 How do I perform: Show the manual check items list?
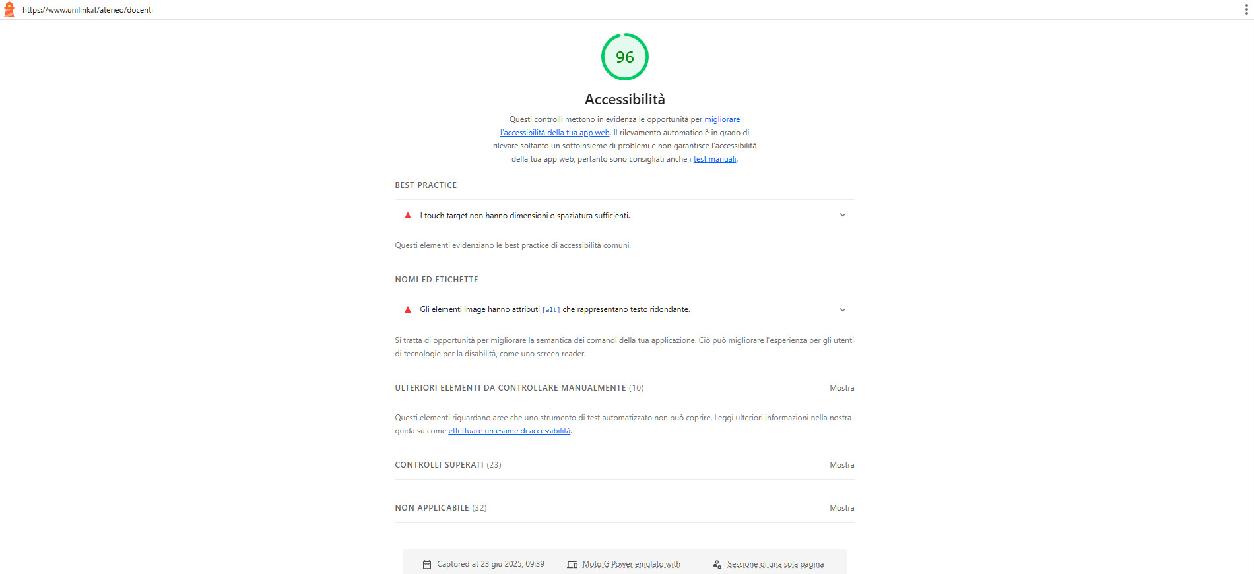(x=841, y=388)
